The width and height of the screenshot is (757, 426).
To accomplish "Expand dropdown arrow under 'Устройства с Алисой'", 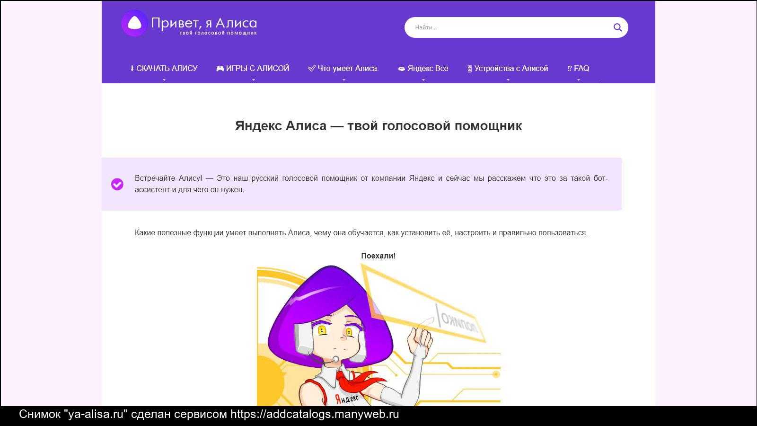I will [508, 80].
